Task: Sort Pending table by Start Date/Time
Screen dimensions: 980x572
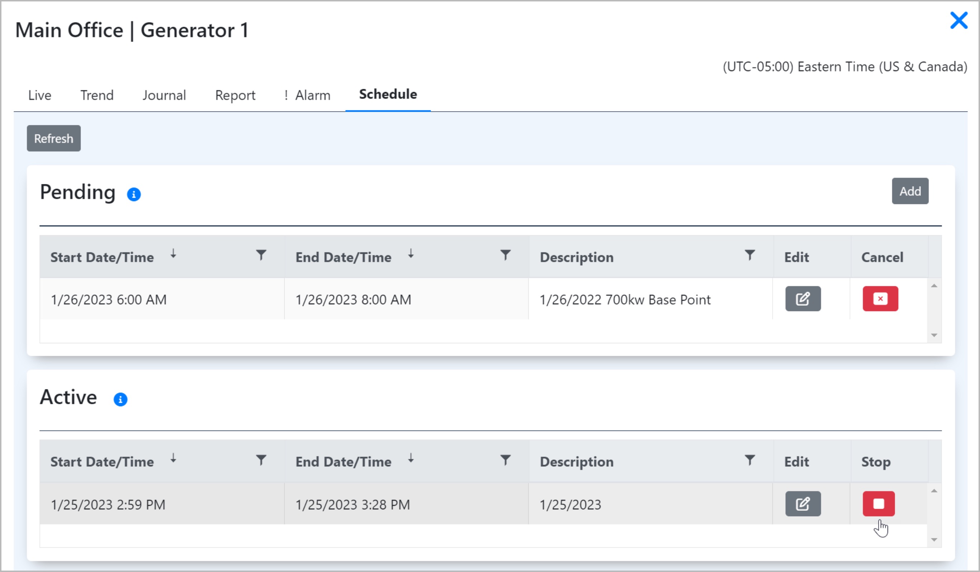Action: 102,257
